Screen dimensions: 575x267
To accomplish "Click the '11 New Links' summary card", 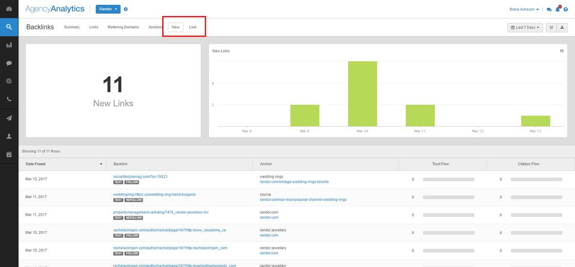I will click(x=113, y=91).
